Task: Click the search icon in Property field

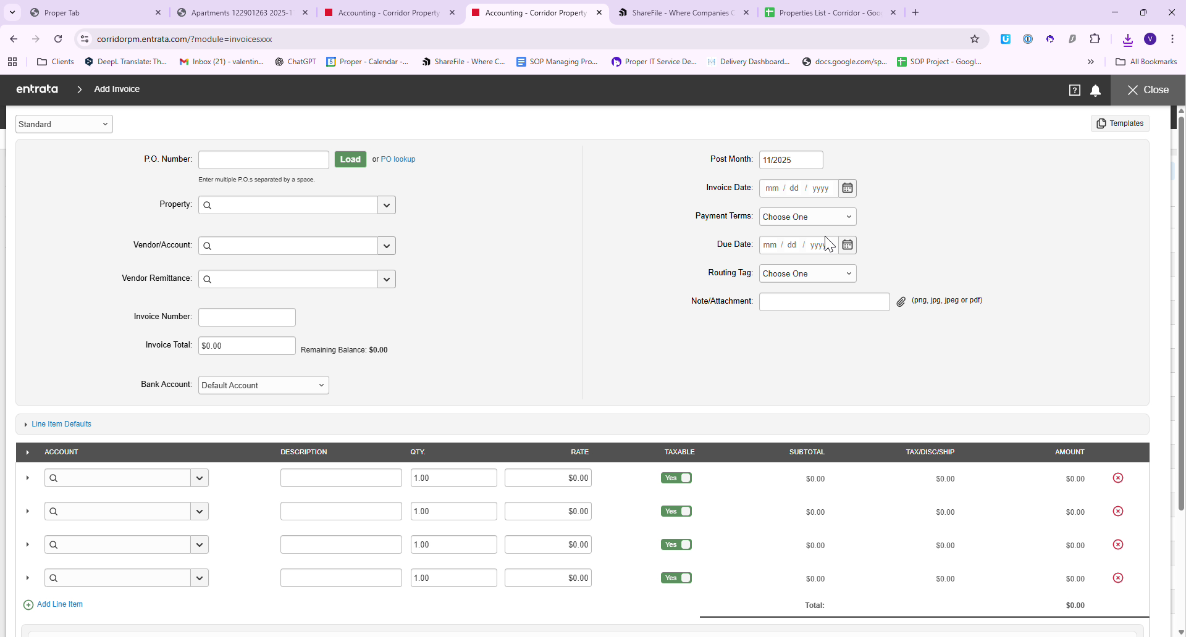Action: coord(208,206)
